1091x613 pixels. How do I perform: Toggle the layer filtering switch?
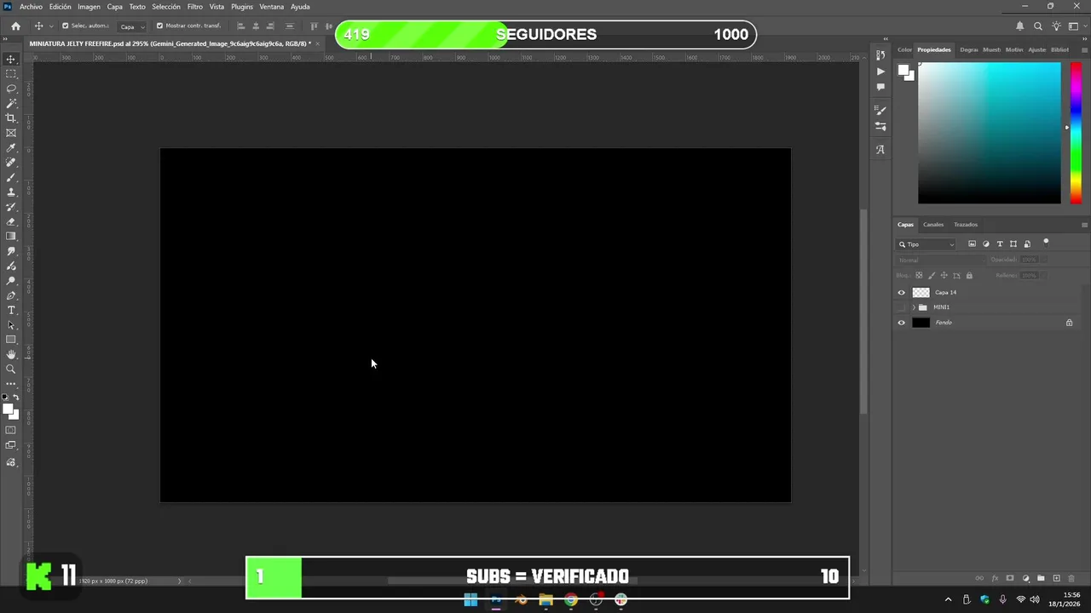pyautogui.click(x=1046, y=243)
